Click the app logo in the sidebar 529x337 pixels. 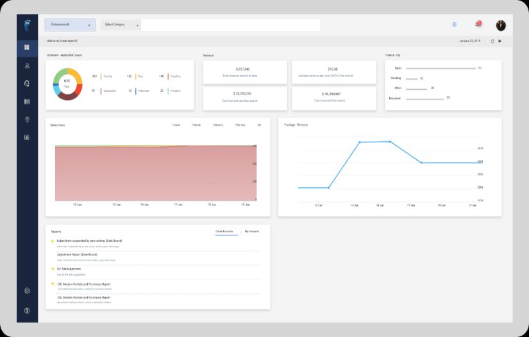click(x=28, y=25)
